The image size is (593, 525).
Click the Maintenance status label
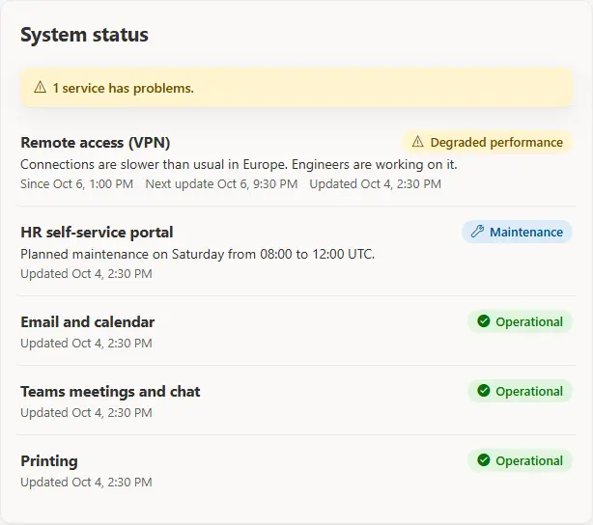click(526, 232)
